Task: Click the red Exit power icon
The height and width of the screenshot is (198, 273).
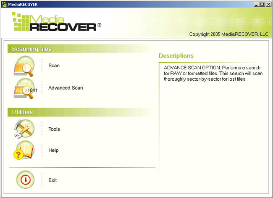Action: pos(26,180)
